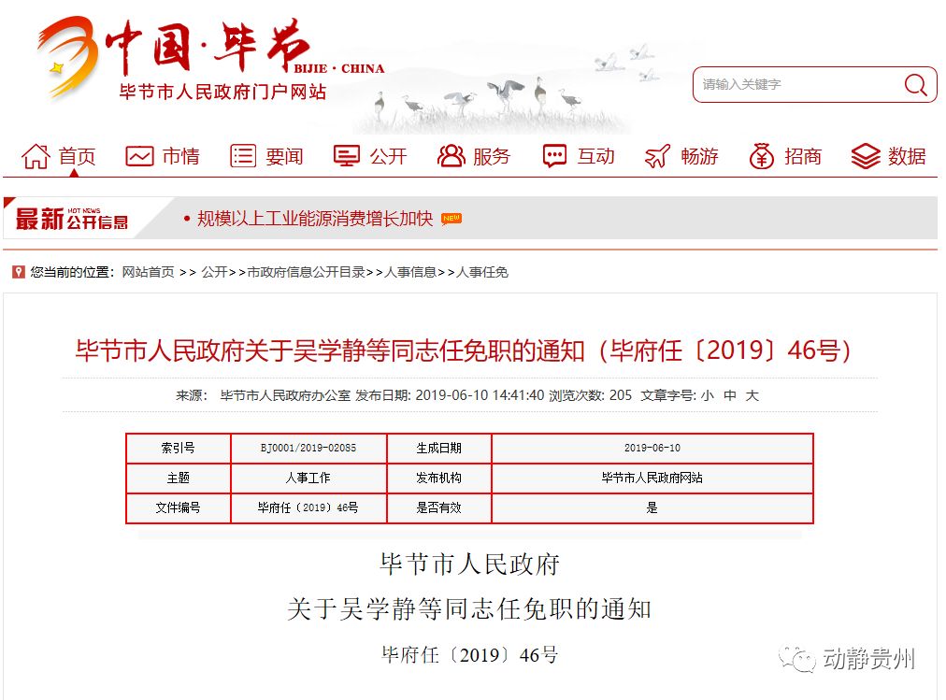Click the 是否有效 label cell
This screenshot has height=700, width=946.
click(x=438, y=507)
